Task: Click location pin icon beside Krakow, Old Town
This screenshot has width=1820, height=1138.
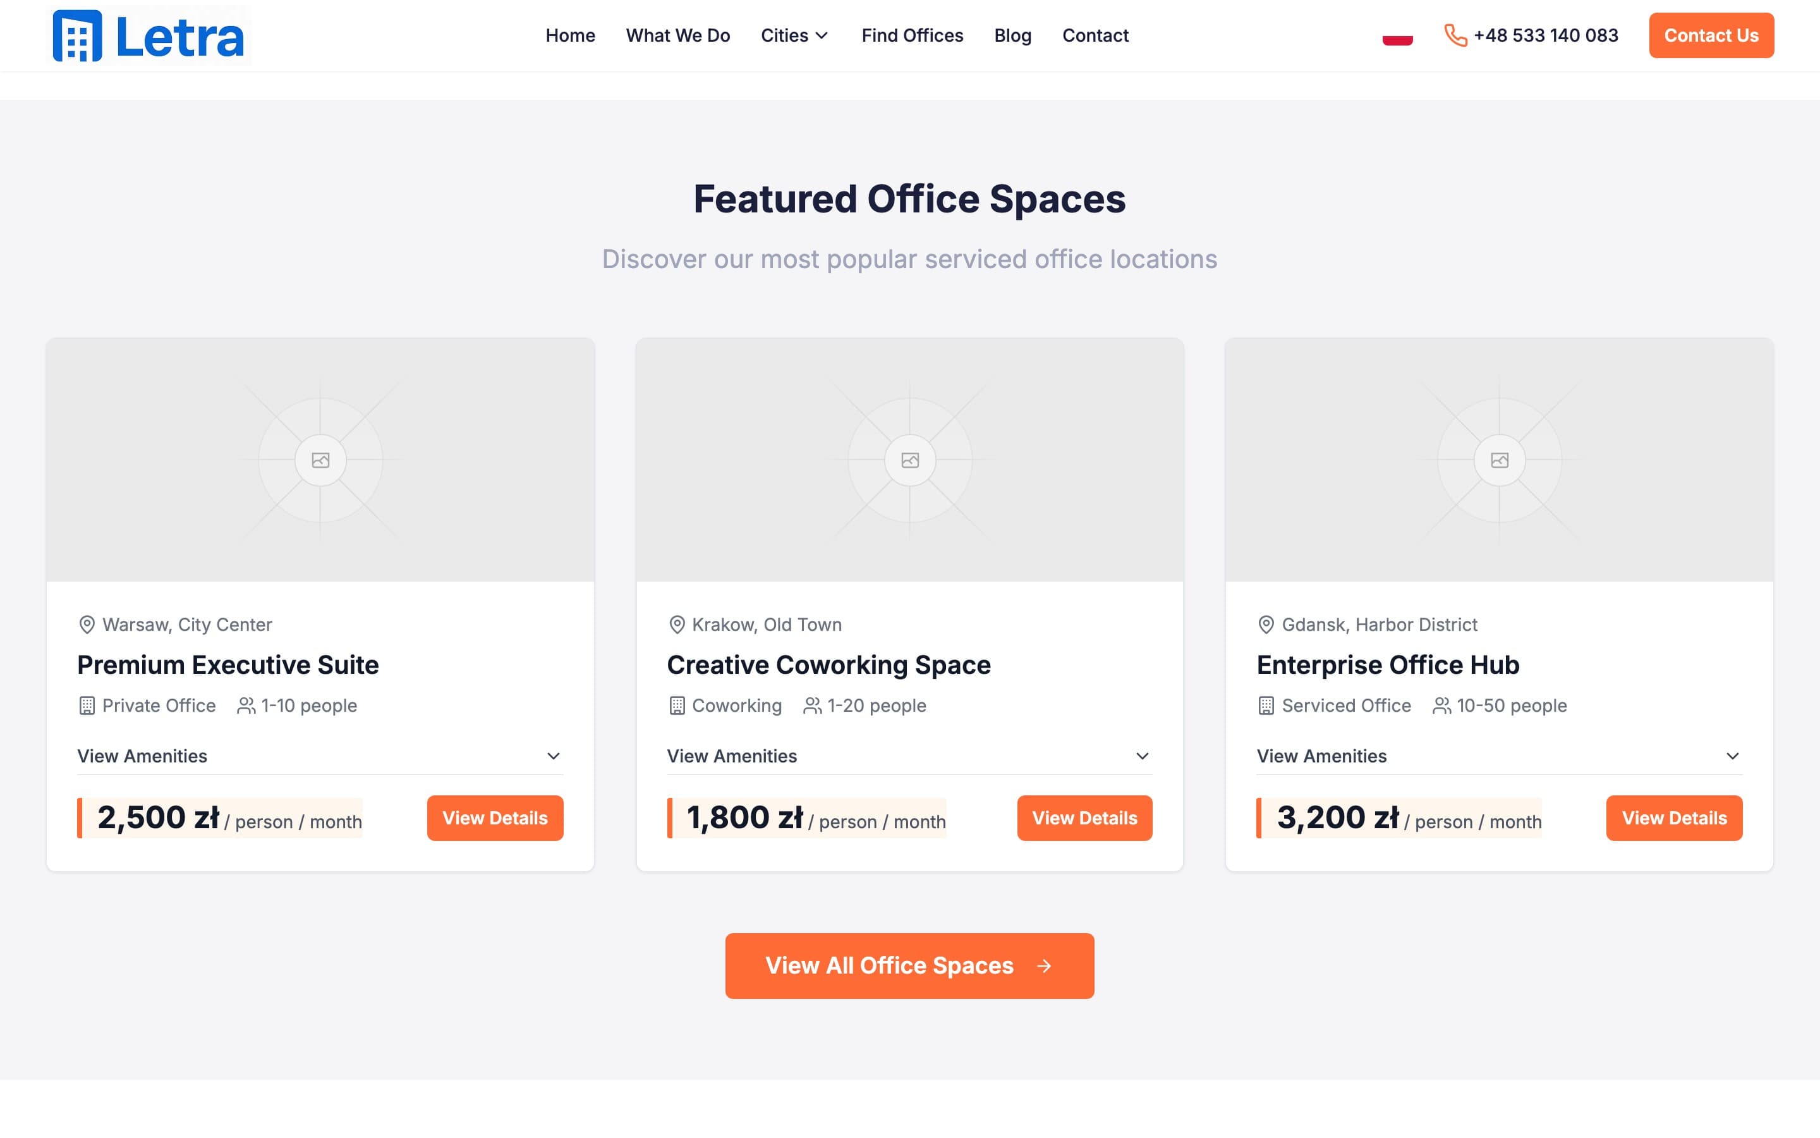Action: point(677,625)
